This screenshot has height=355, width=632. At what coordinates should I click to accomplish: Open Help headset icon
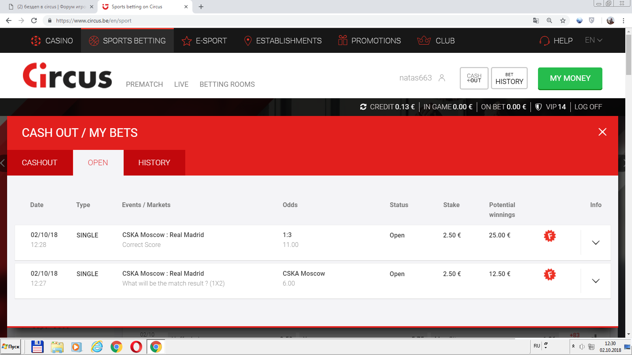click(544, 41)
